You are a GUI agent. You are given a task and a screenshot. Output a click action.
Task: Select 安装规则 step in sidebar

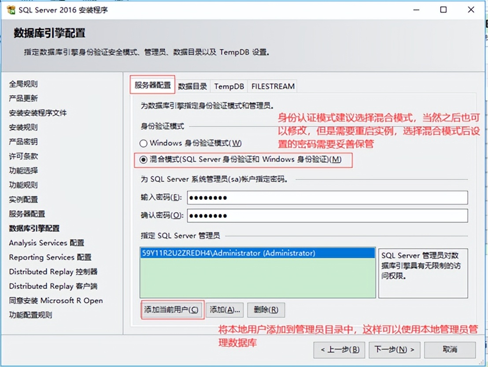click(x=23, y=127)
